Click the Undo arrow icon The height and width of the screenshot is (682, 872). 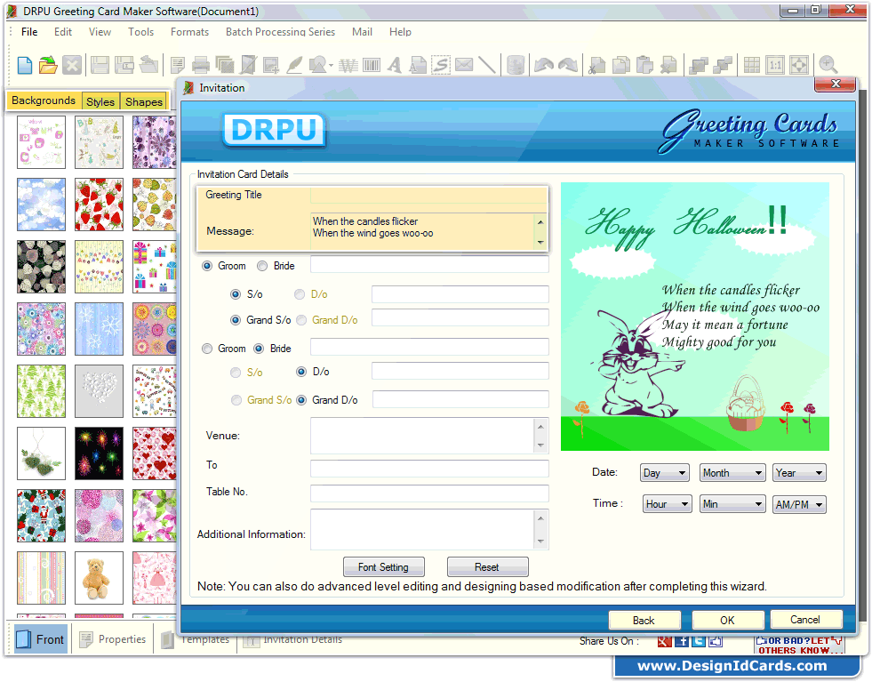click(544, 65)
